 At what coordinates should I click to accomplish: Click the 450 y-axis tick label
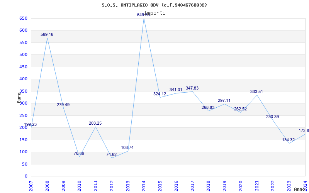coord(23,67)
